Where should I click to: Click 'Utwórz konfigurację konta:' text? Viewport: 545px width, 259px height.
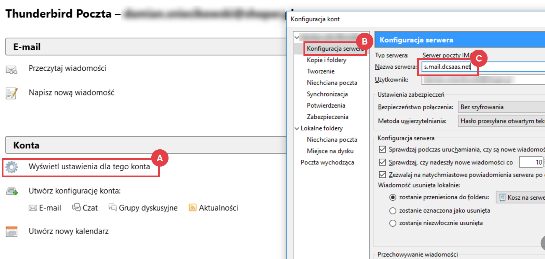[x=75, y=191]
